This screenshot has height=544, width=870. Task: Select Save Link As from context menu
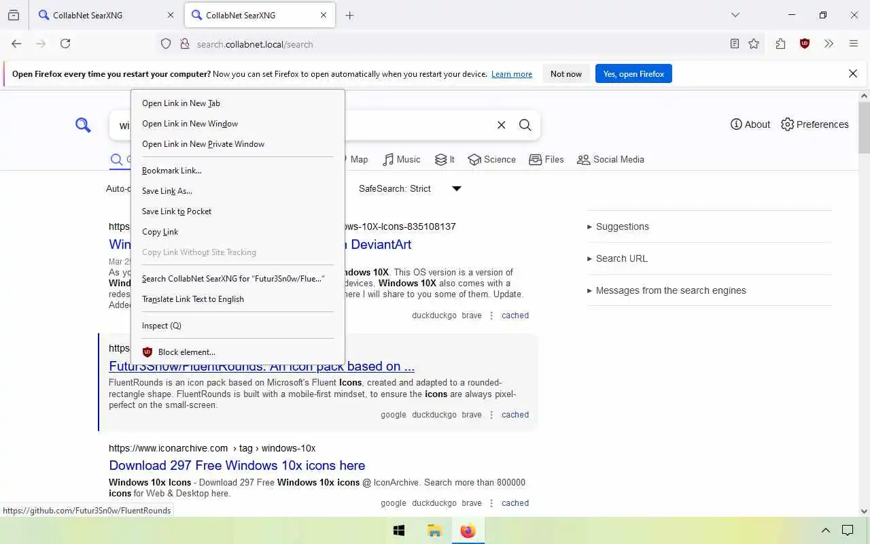tap(238, 191)
